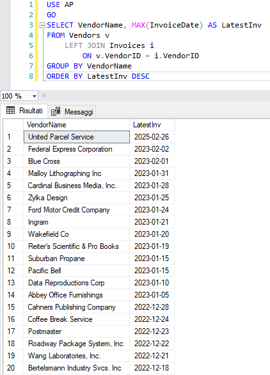Select the date 2022-12-18
Image resolution: width=270 pixels, height=375 pixels.
click(152, 368)
